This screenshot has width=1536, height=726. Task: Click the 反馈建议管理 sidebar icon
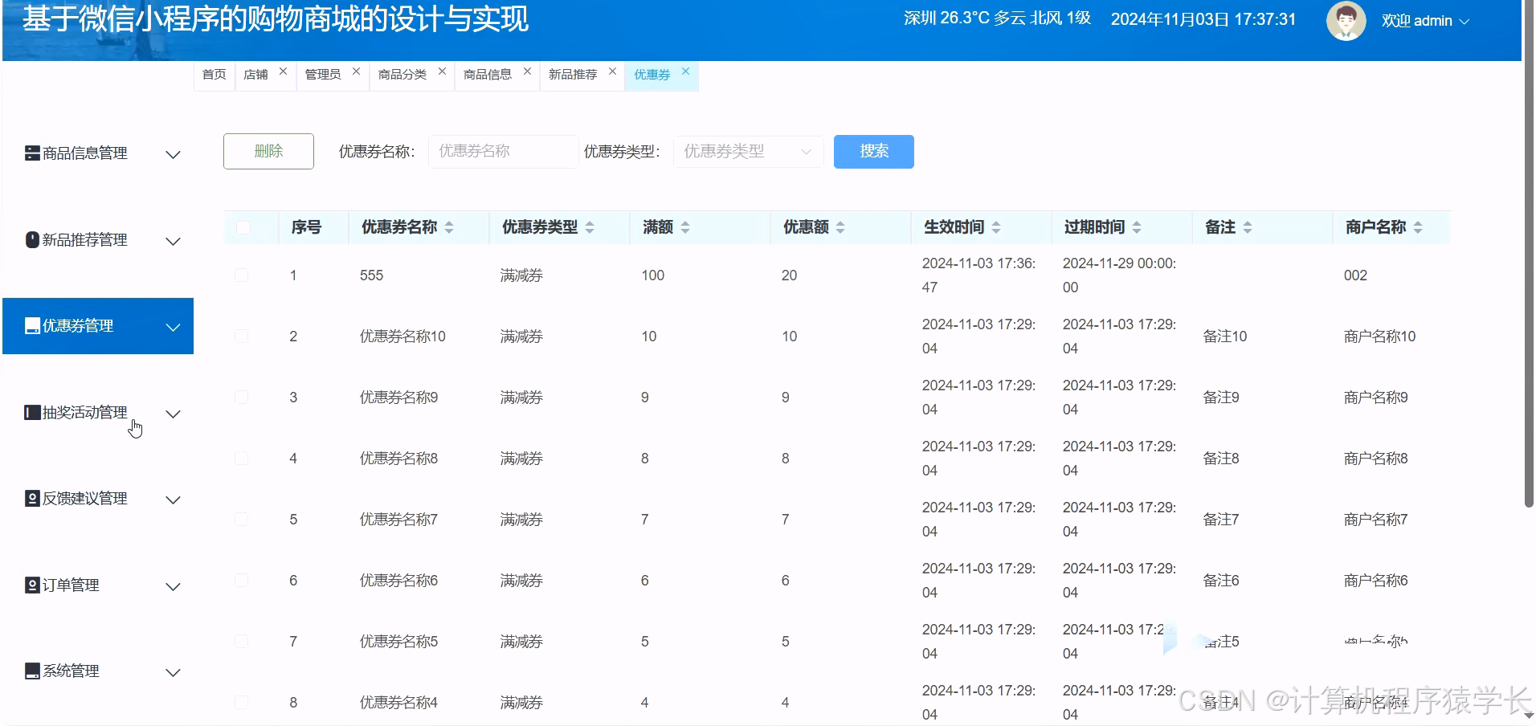32,499
